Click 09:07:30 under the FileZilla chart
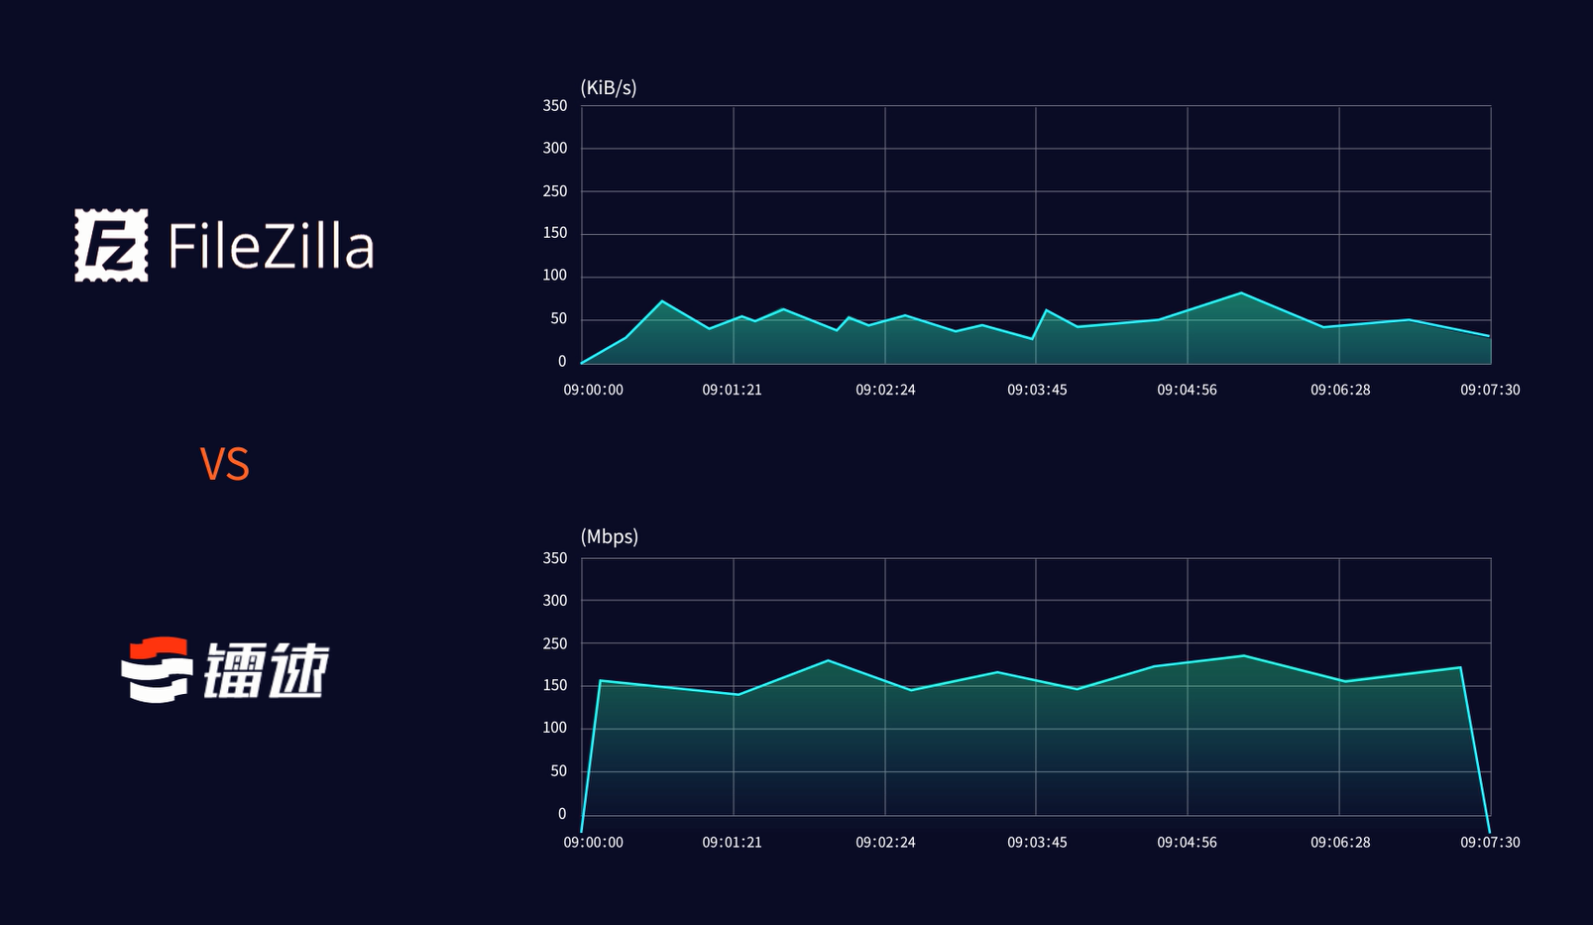The height and width of the screenshot is (925, 1593). [1490, 390]
